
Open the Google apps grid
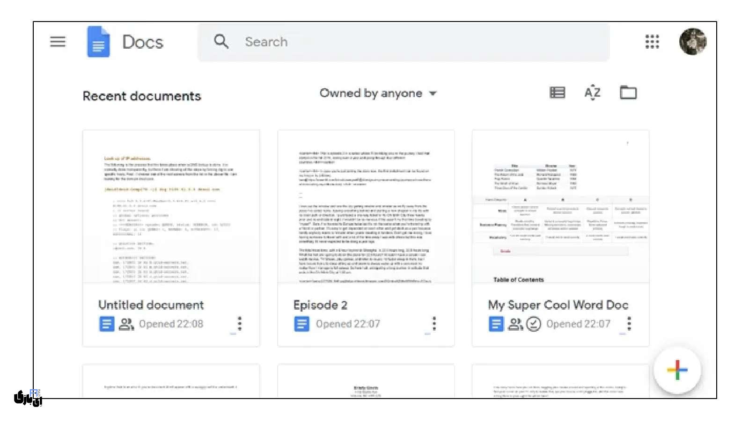click(x=652, y=42)
